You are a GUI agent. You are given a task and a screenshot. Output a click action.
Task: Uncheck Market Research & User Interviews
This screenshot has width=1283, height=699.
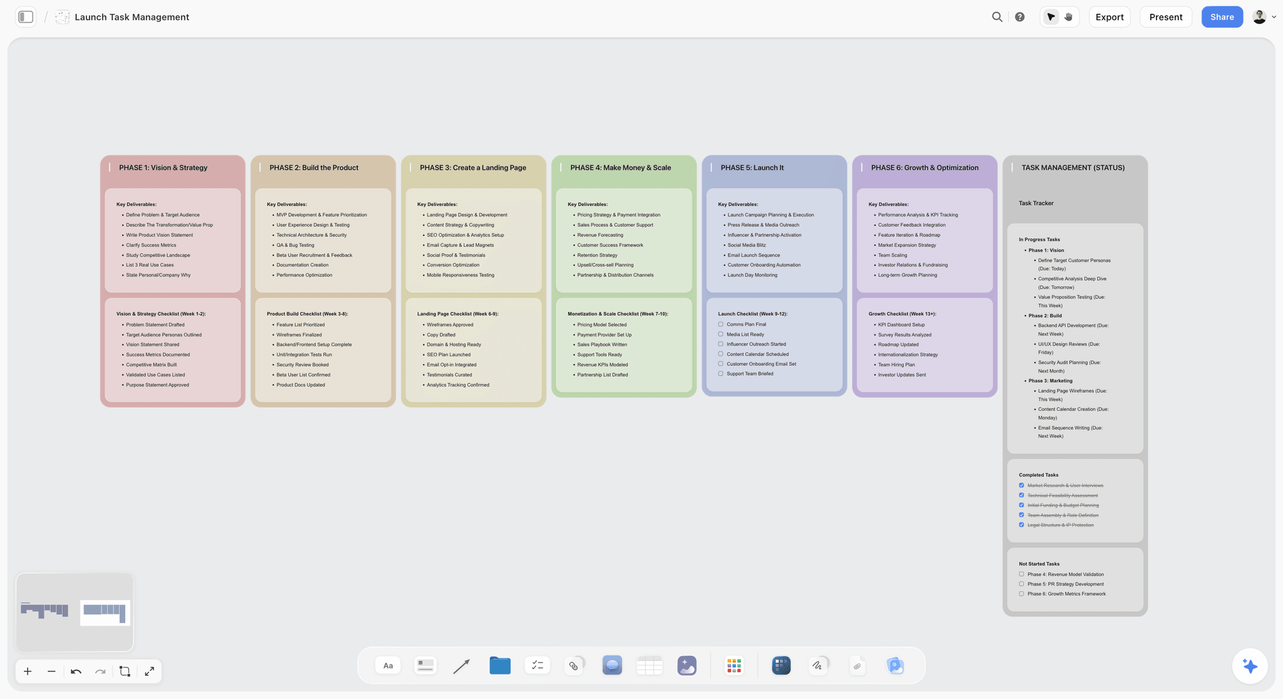click(1021, 485)
